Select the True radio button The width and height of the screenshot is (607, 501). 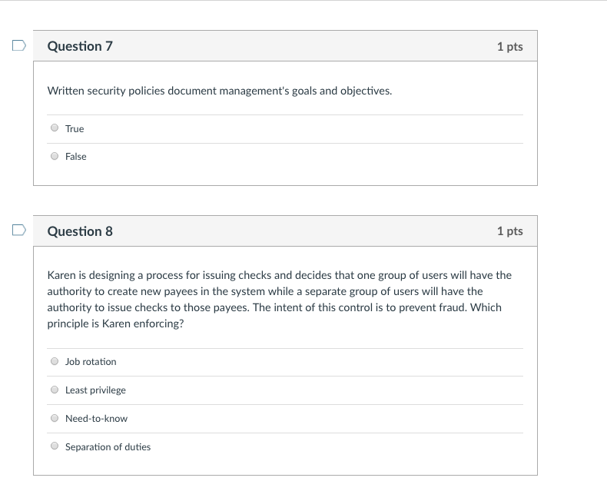click(x=55, y=128)
